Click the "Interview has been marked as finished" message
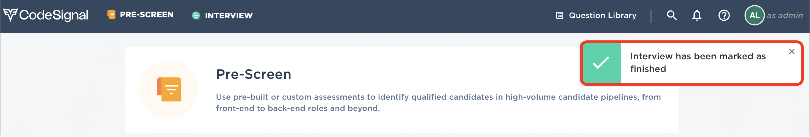 pyautogui.click(x=698, y=62)
